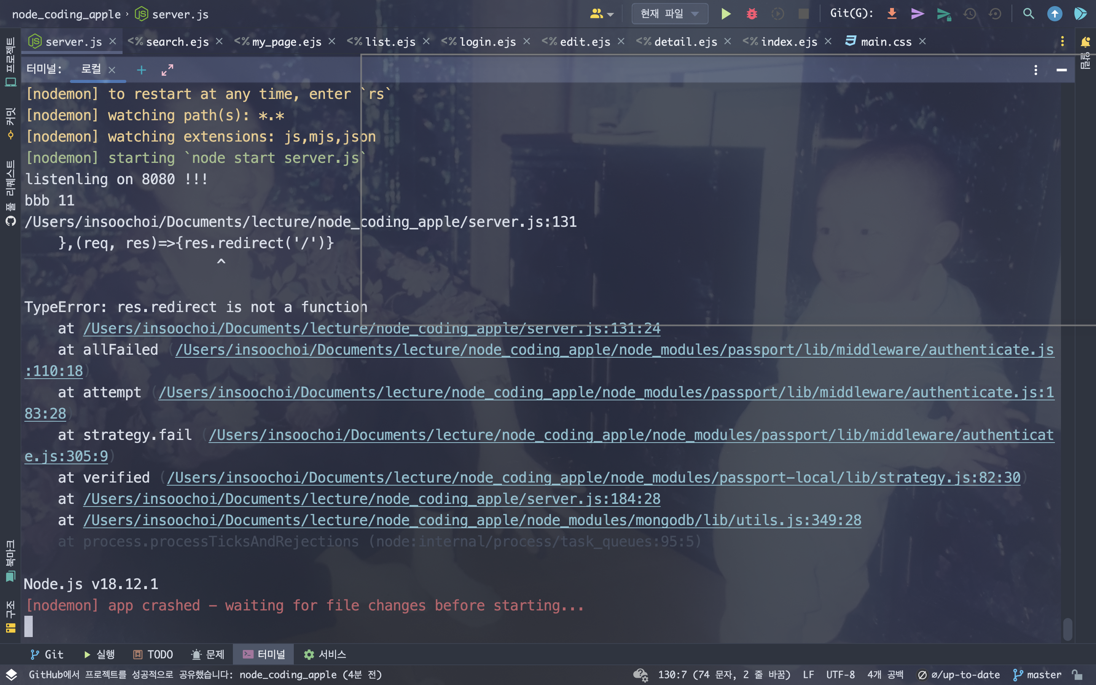Open indent settings 4개 공백
1096x685 pixels.
click(x=885, y=675)
